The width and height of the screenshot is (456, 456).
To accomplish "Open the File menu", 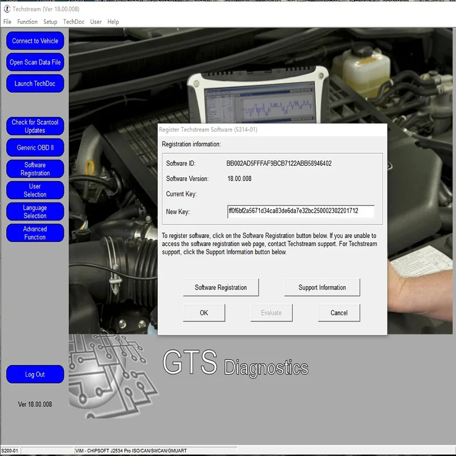I will pos(7,22).
